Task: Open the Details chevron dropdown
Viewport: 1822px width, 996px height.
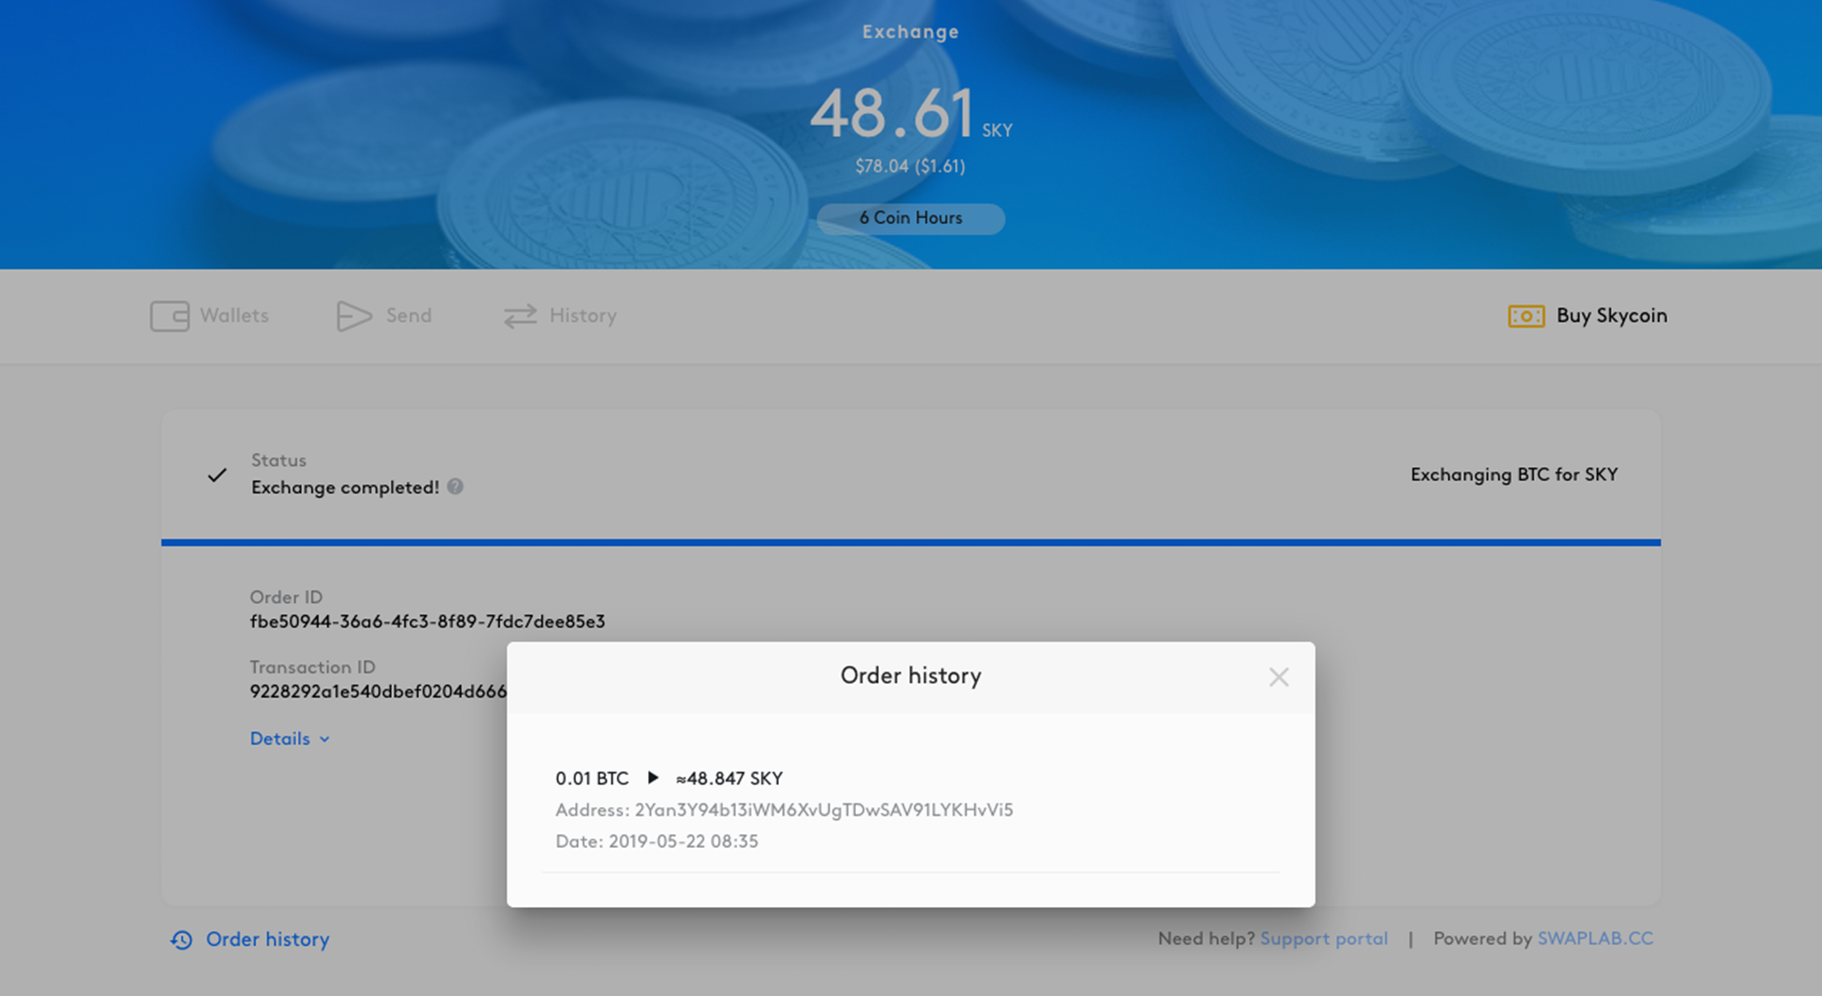Action: 324,738
